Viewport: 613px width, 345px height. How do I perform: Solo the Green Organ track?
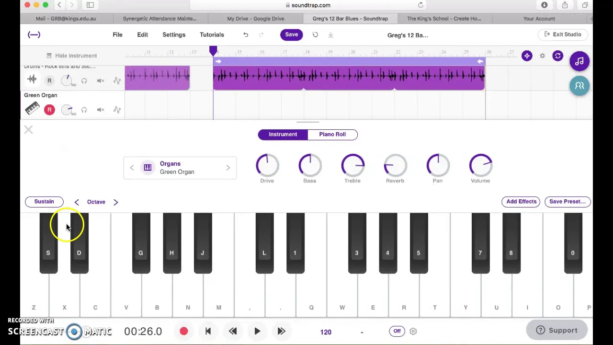[84, 110]
